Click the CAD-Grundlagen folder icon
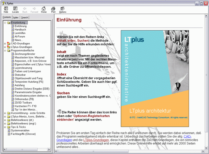The height and width of the screenshot is (154, 209). tap(9, 44)
